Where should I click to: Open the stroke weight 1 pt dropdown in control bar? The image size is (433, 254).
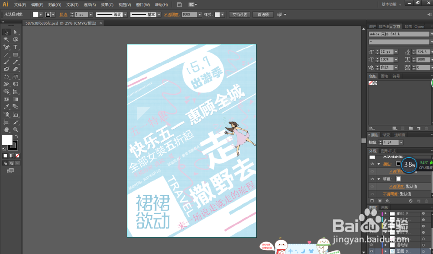90,15
